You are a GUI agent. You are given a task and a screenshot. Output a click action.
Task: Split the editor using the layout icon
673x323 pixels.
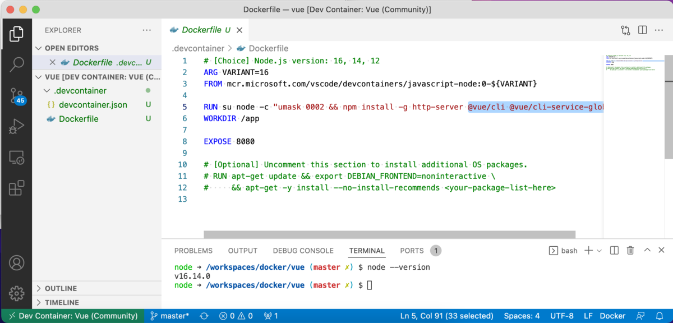point(642,30)
